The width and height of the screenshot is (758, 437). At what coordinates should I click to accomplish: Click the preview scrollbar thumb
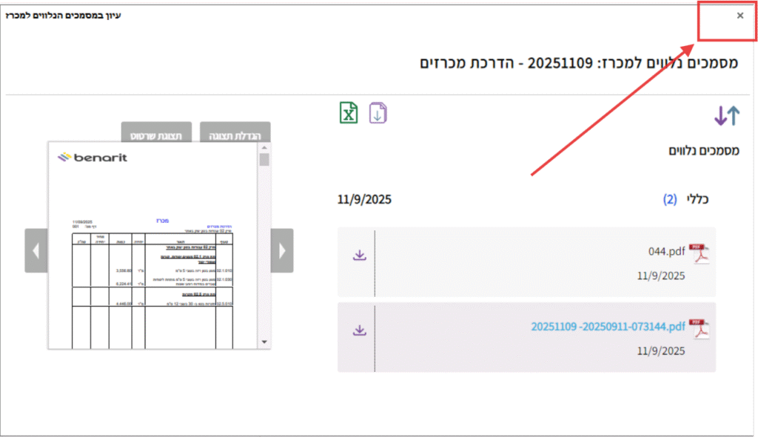coord(264,160)
